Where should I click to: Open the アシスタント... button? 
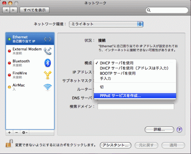(x=115, y=145)
